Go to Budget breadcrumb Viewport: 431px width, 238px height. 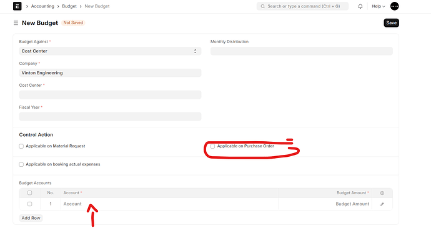[x=69, y=6]
